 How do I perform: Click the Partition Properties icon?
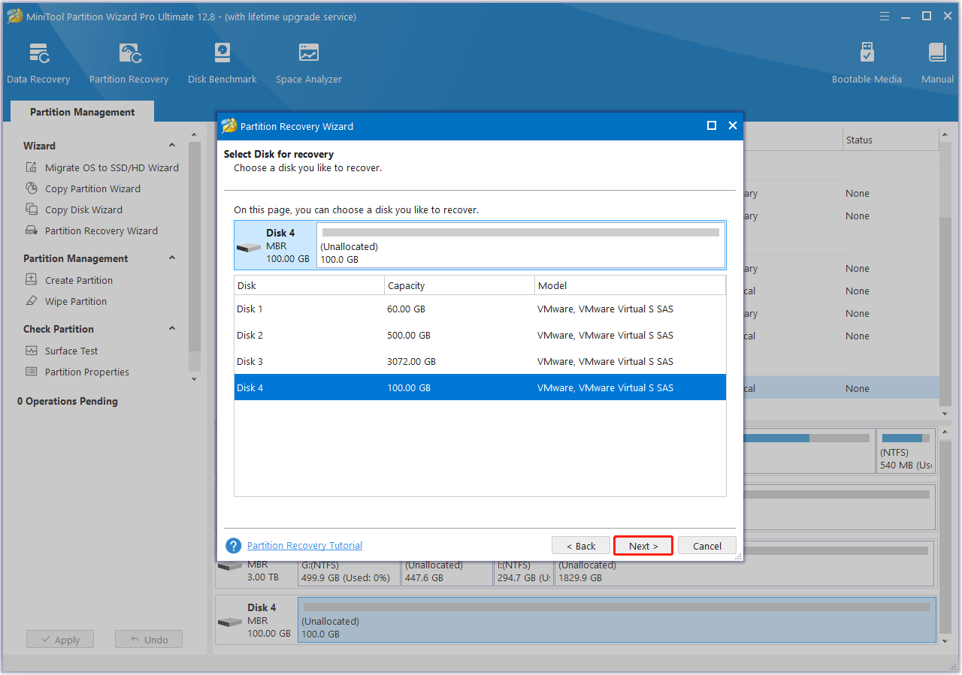(x=32, y=372)
